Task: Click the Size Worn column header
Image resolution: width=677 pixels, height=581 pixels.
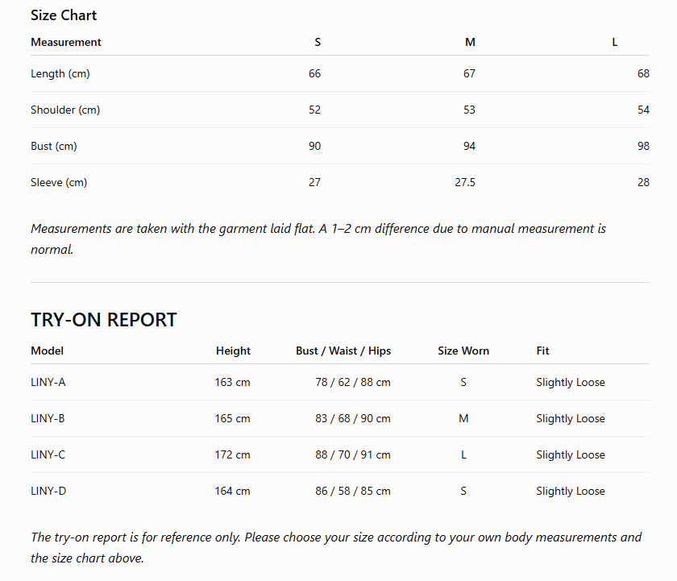Action: pyautogui.click(x=463, y=351)
